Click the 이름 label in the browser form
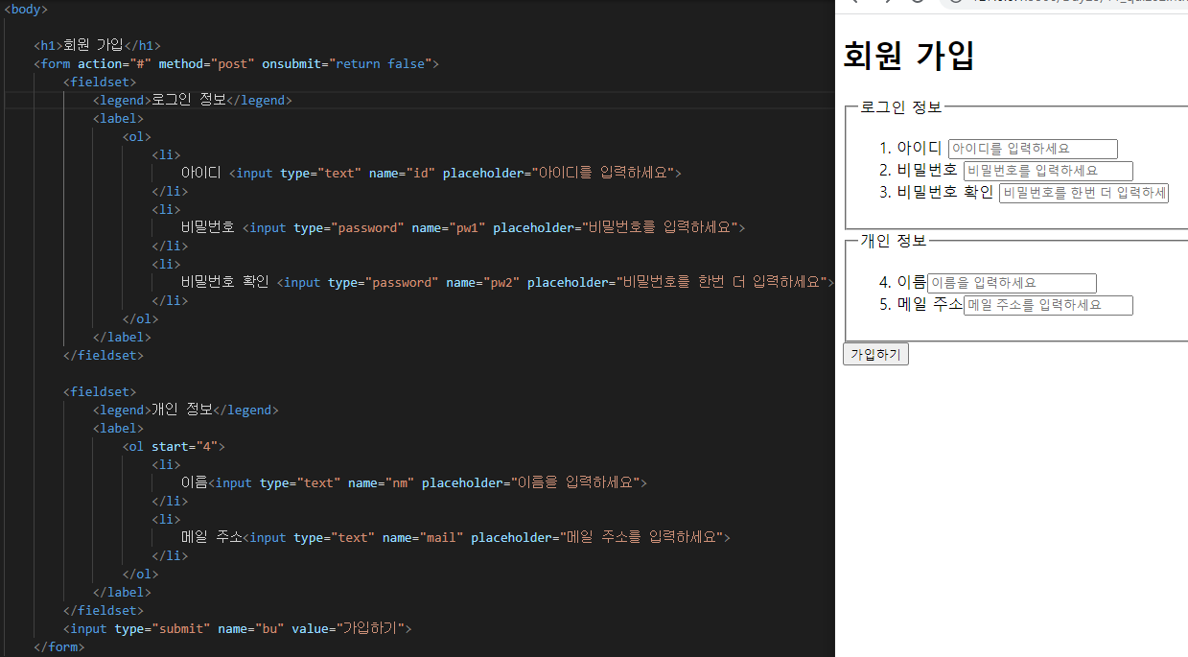 click(912, 283)
